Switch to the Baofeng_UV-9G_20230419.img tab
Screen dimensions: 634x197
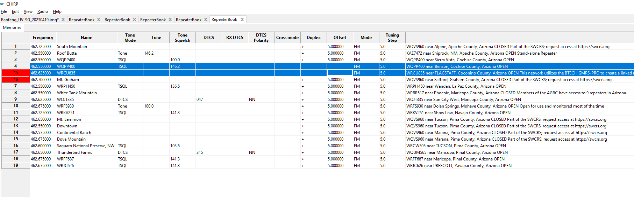[x=30, y=20]
